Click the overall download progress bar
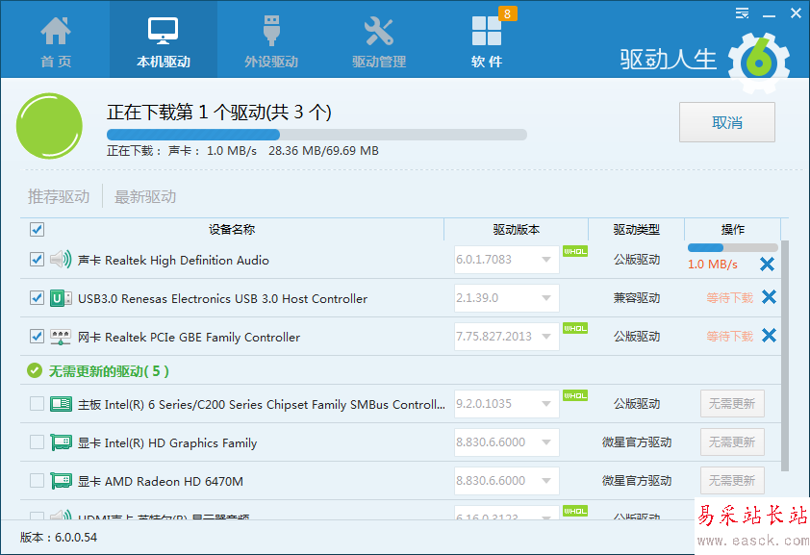Viewport: 810px width, 555px height. coord(316,135)
